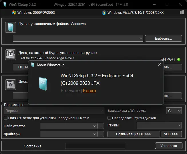The height and width of the screenshot is (154, 187).
Task: Browse for an answer file with the ... button
Action: point(101,126)
